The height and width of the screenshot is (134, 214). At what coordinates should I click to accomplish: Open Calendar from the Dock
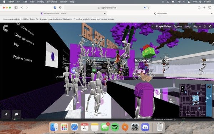(x=85, y=127)
